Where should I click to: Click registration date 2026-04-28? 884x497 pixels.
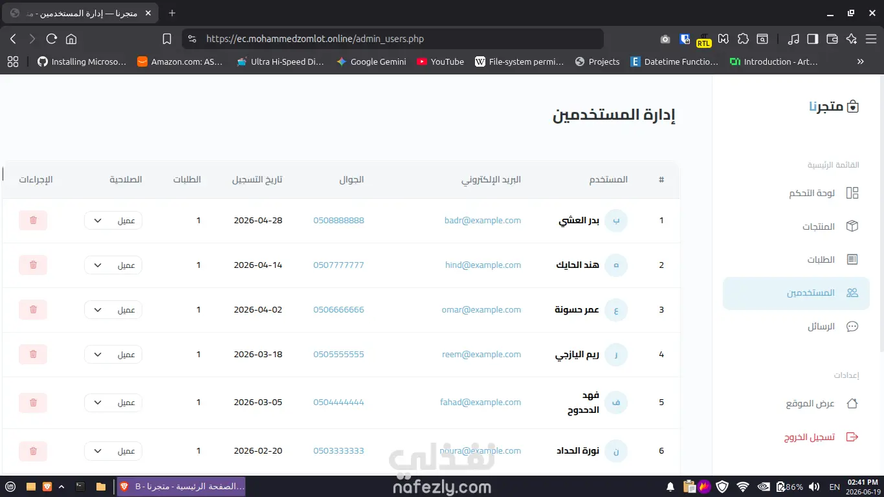click(x=258, y=221)
